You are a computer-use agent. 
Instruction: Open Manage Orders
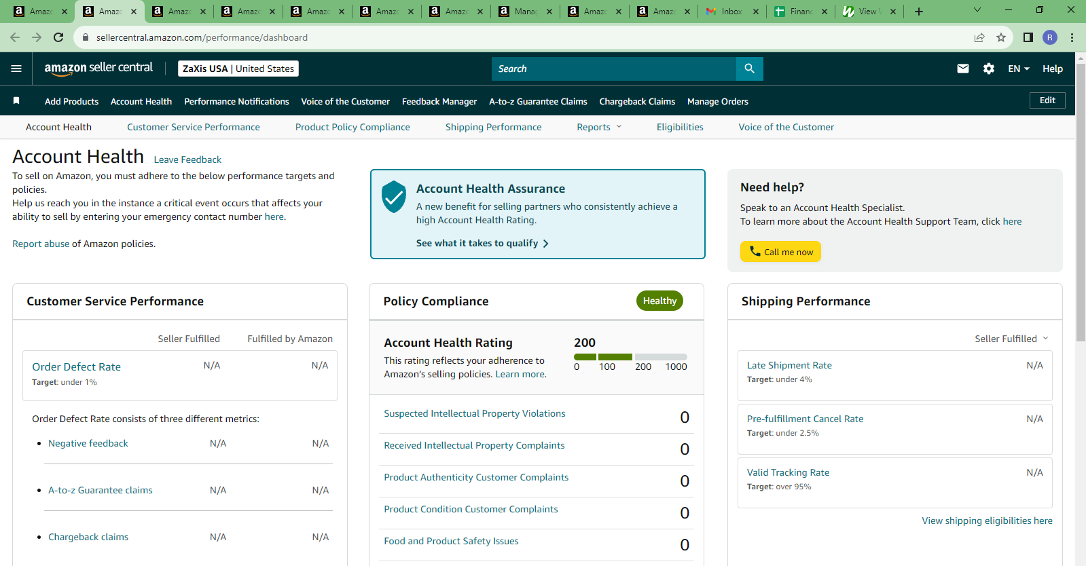pyautogui.click(x=718, y=101)
